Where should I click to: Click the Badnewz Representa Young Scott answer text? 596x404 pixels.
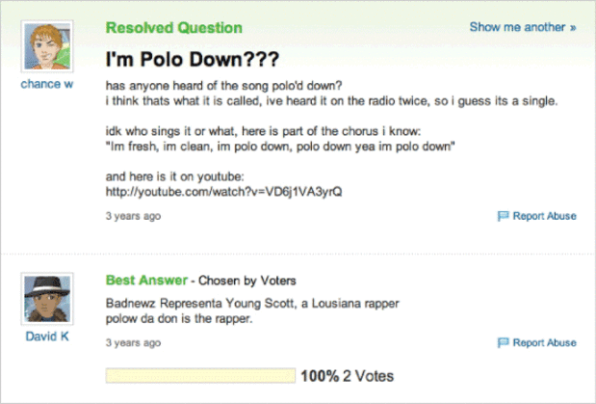tap(252, 304)
